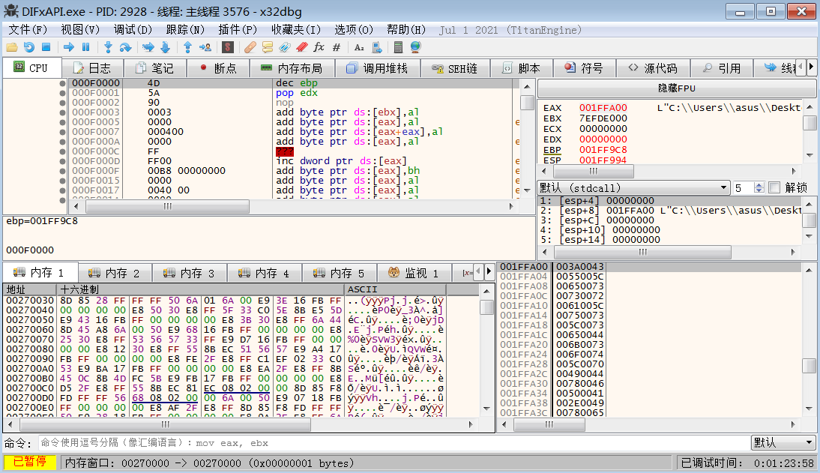Select the 内存 4 dump tab
This screenshot has width=820, height=473.
click(264, 273)
